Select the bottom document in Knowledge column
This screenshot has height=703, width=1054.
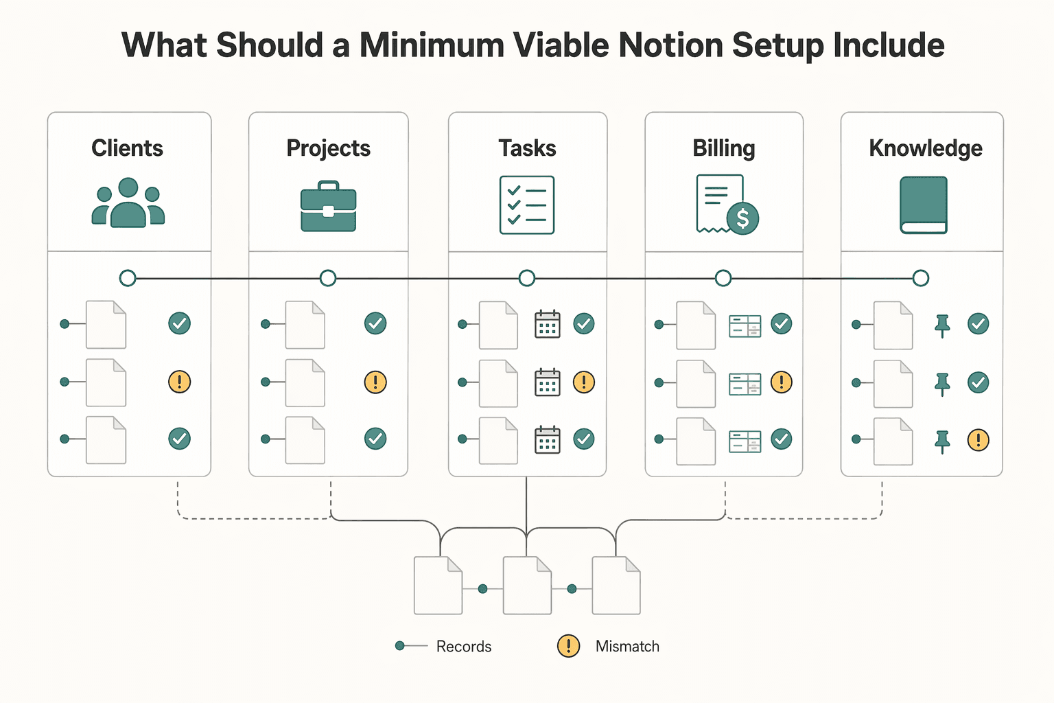pyautogui.click(x=893, y=441)
